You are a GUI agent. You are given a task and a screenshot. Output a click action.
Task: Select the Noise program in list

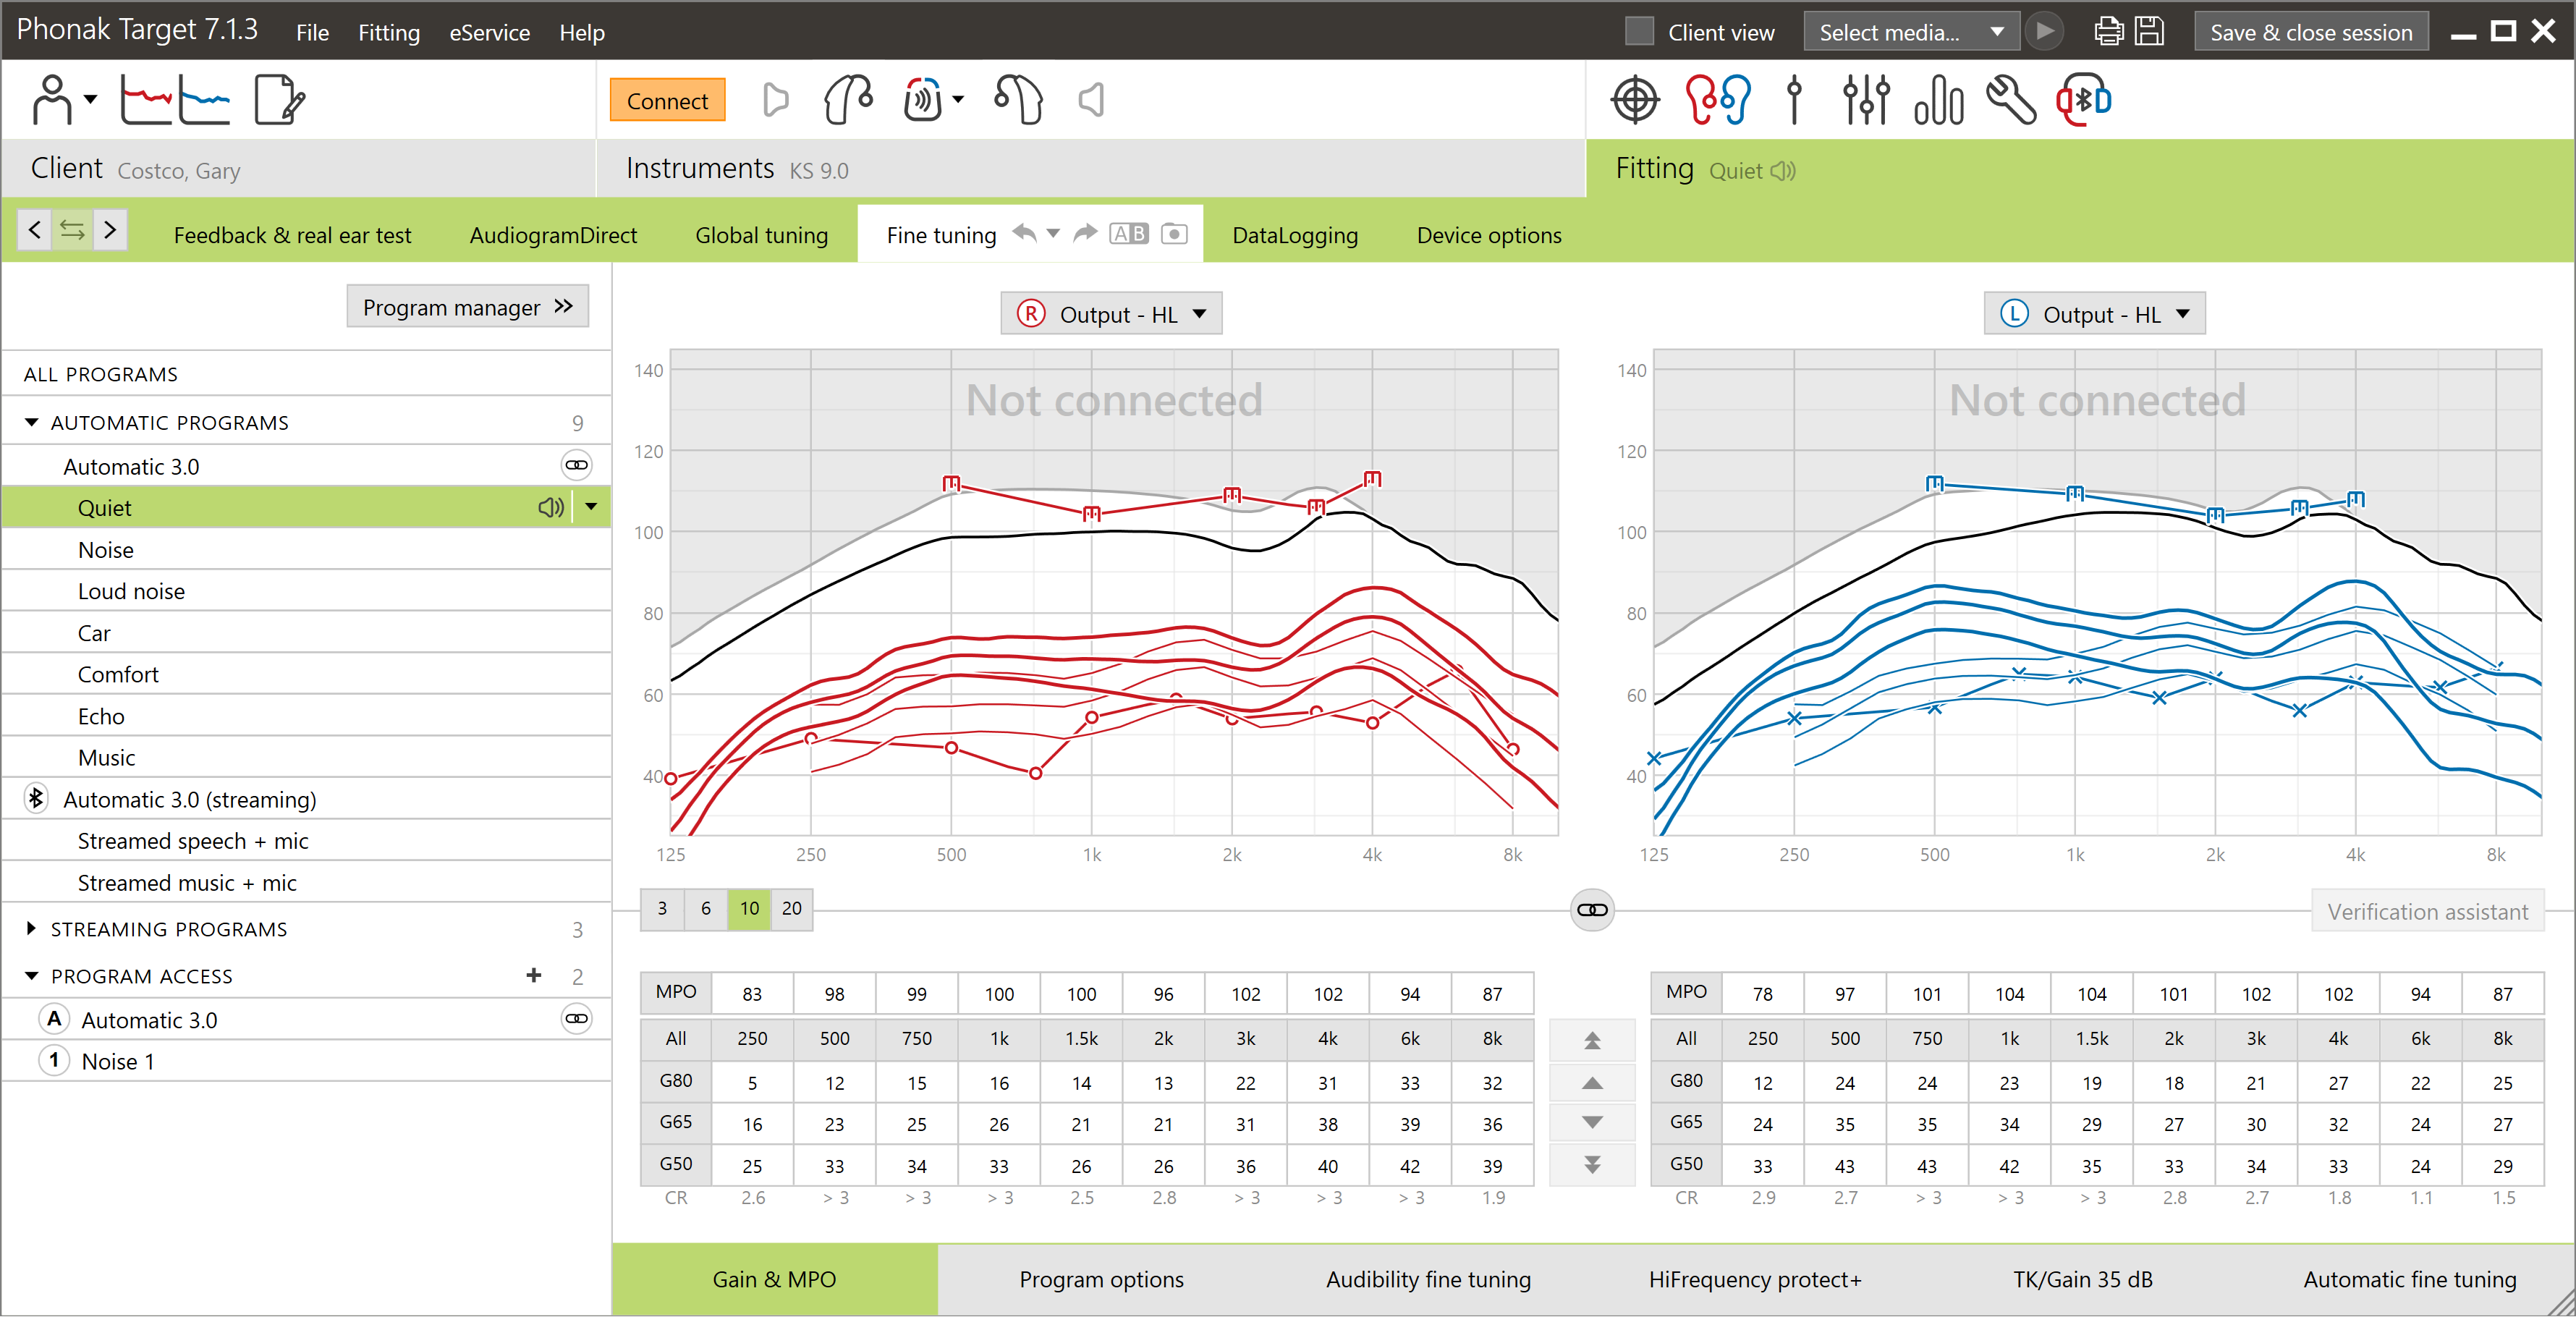(x=305, y=549)
